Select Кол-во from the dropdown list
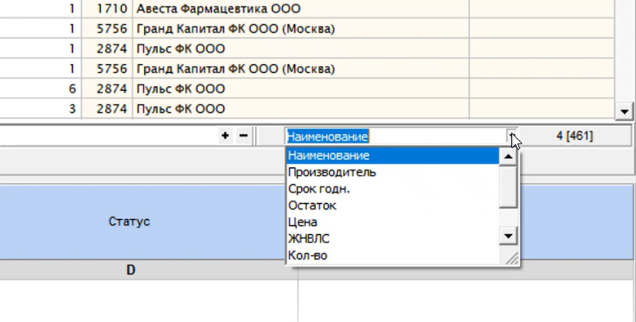 tap(307, 255)
